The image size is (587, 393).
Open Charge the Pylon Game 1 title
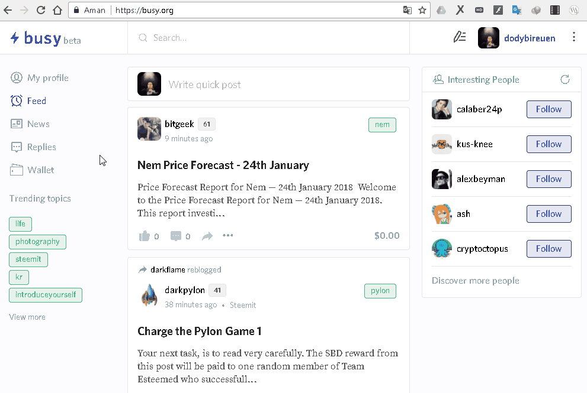pos(200,332)
